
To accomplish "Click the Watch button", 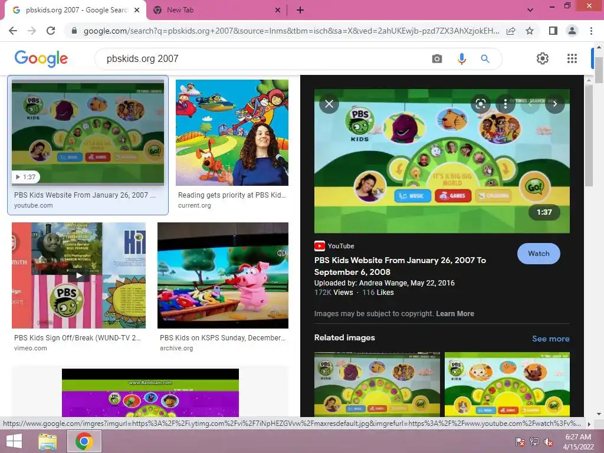I will click(x=539, y=254).
